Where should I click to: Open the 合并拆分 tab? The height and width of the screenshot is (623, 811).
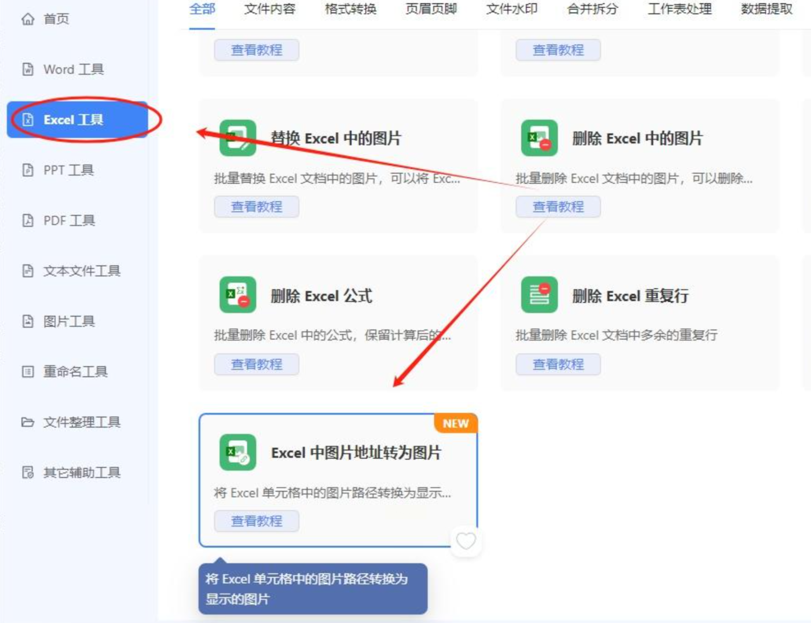coord(592,9)
